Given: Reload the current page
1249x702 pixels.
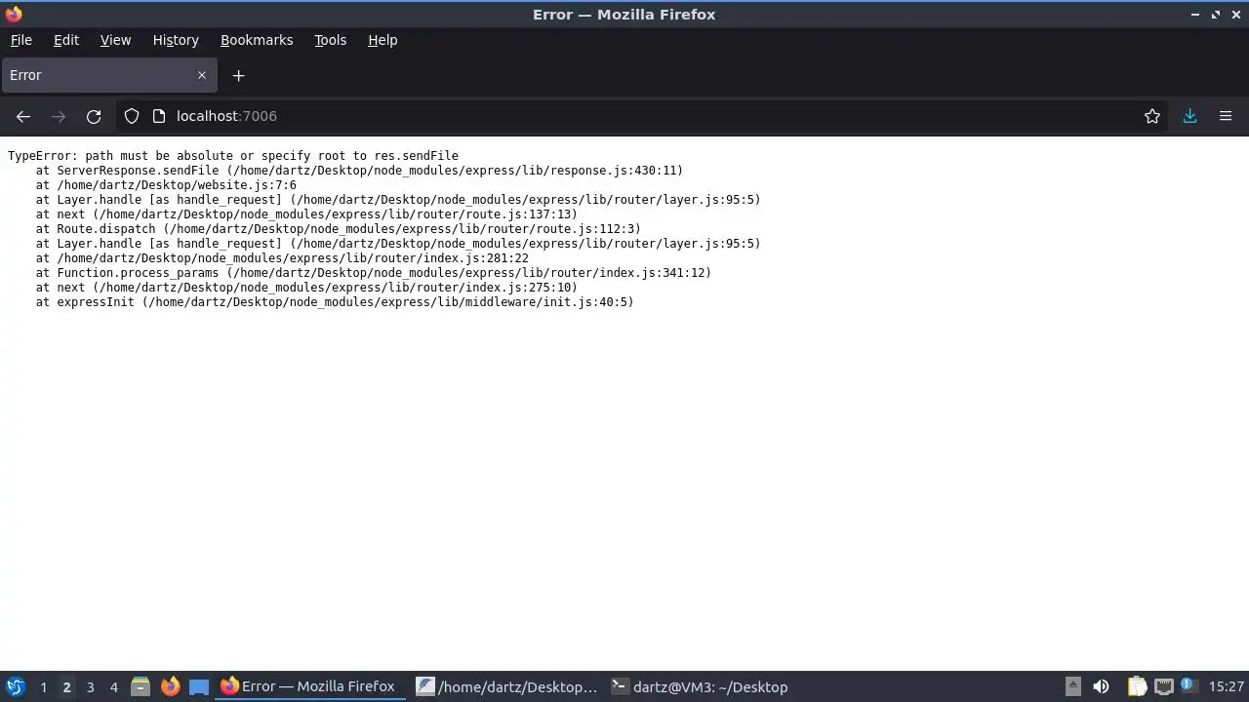Looking at the screenshot, I should tap(94, 116).
